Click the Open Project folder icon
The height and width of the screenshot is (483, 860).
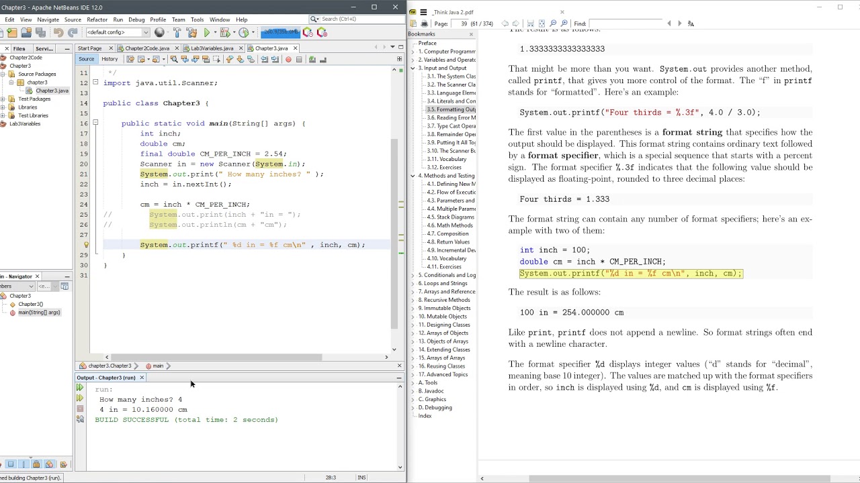coord(26,32)
